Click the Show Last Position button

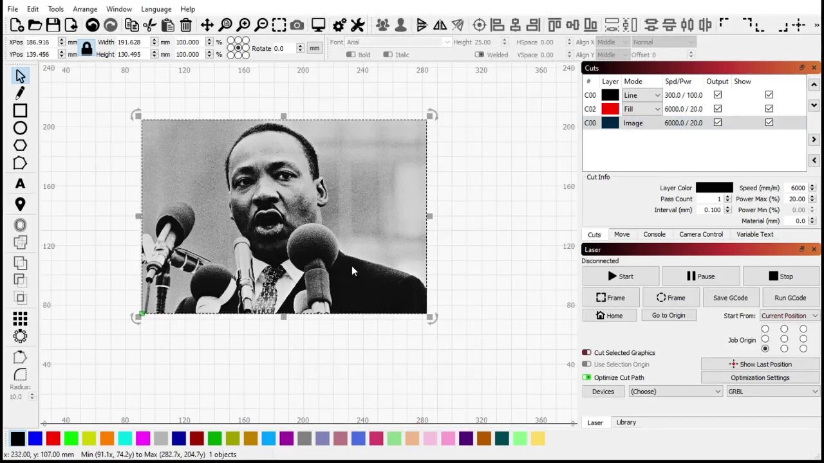coord(760,365)
